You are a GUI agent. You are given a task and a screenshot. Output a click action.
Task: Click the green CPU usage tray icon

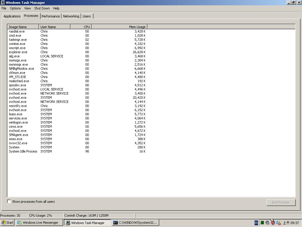(x=262, y=223)
